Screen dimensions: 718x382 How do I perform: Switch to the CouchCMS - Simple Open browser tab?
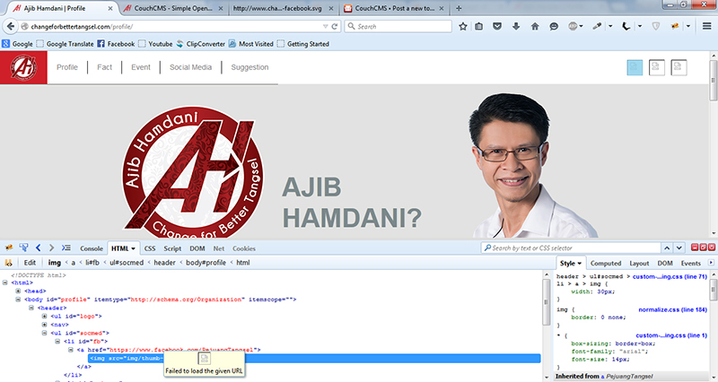pyautogui.click(x=172, y=8)
